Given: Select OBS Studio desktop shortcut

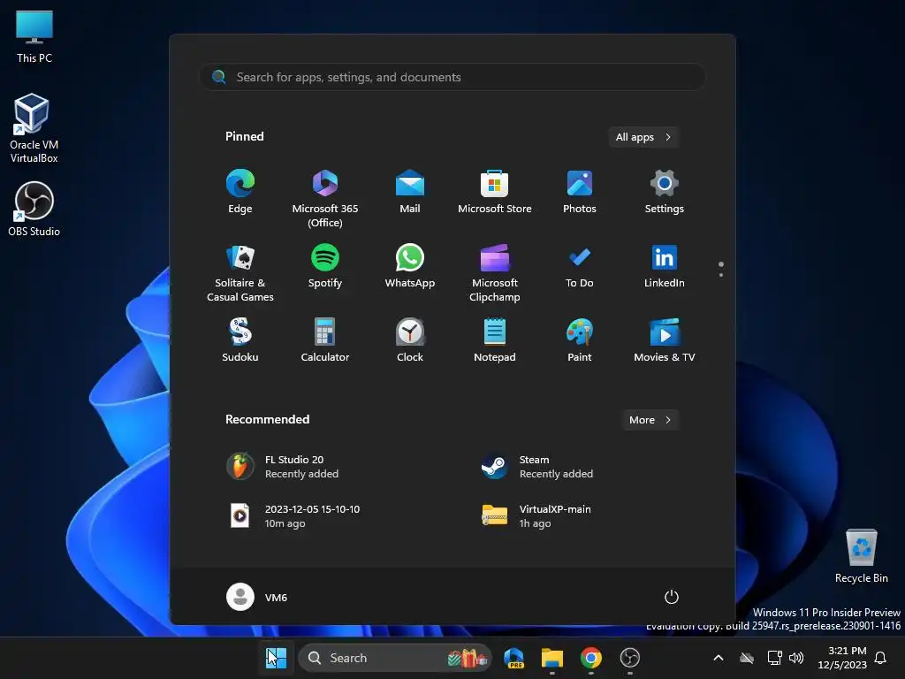Looking at the screenshot, I should pos(34,209).
